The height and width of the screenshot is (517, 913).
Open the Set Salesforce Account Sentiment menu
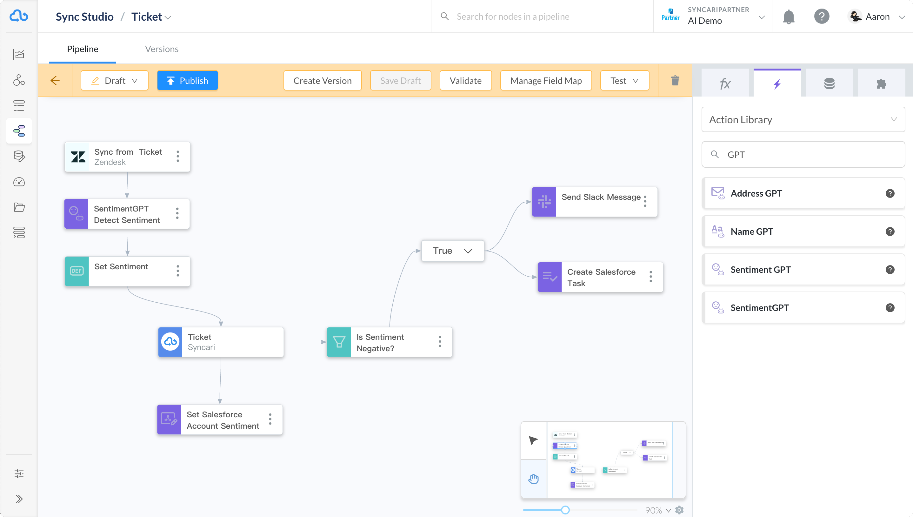pos(270,419)
